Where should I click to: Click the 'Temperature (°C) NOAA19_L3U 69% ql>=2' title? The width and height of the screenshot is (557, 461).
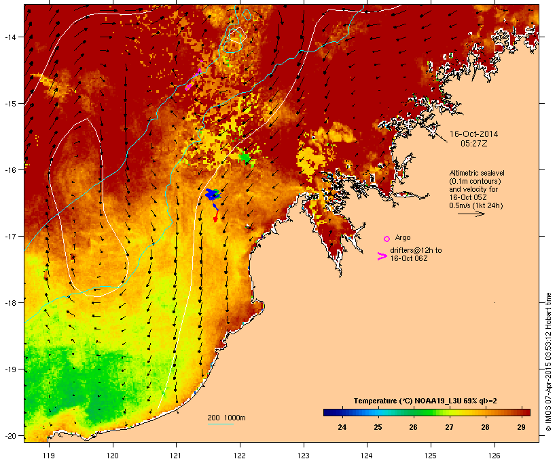pyautogui.click(x=425, y=401)
